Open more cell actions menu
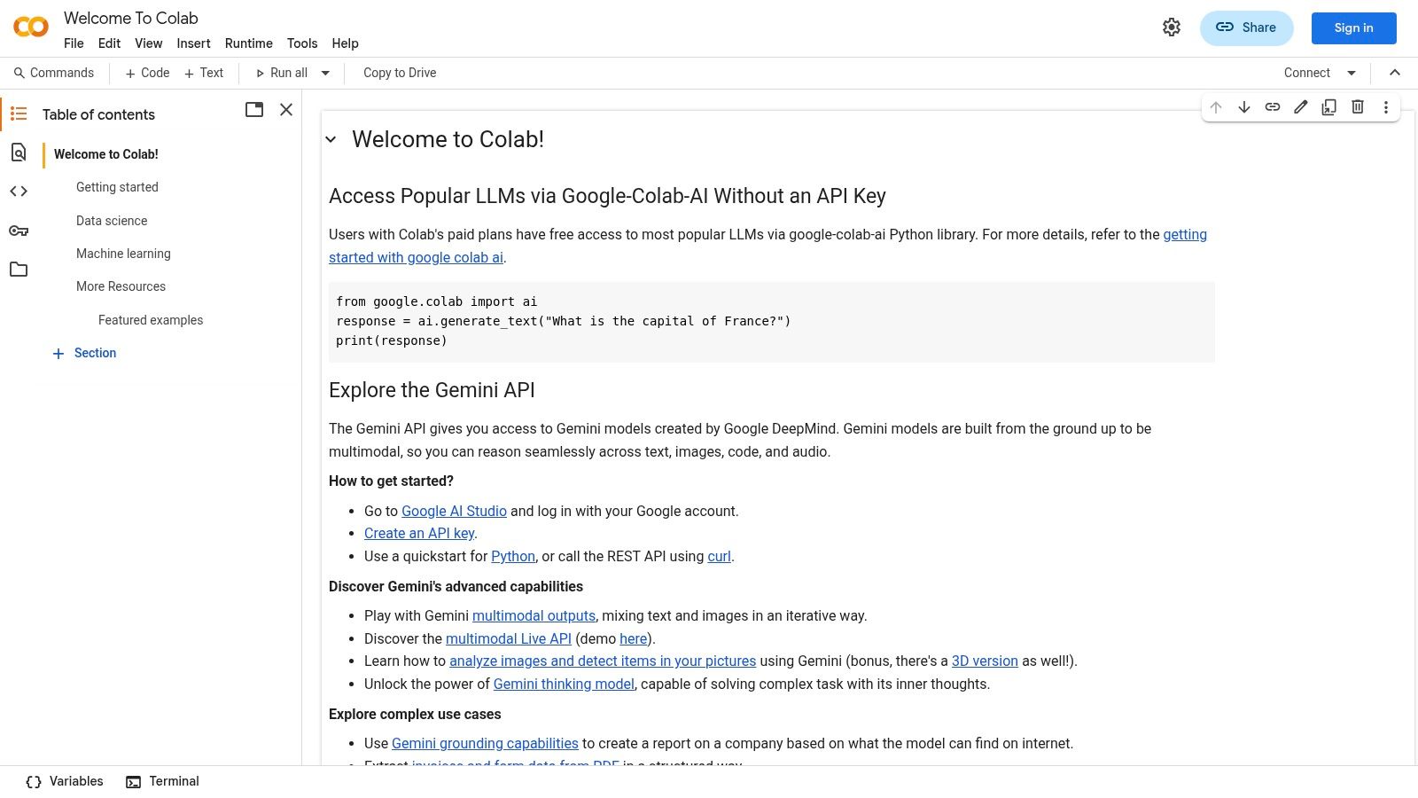 click(x=1386, y=107)
